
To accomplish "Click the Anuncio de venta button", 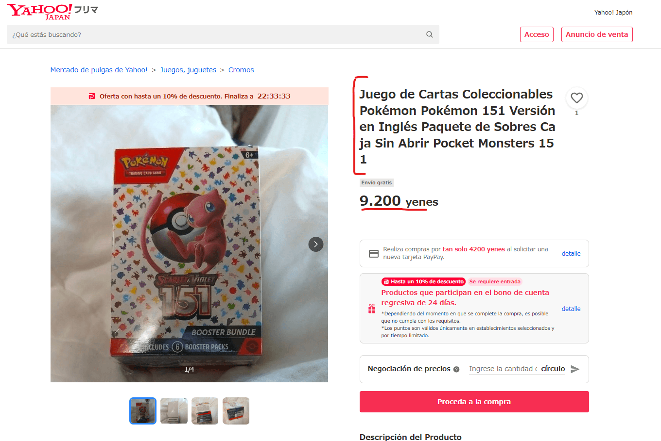I will (x=597, y=34).
